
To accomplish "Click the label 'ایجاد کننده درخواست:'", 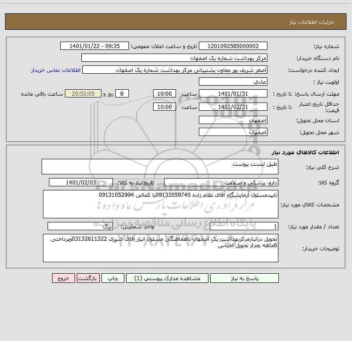I will pyautogui.click(x=314, y=70).
